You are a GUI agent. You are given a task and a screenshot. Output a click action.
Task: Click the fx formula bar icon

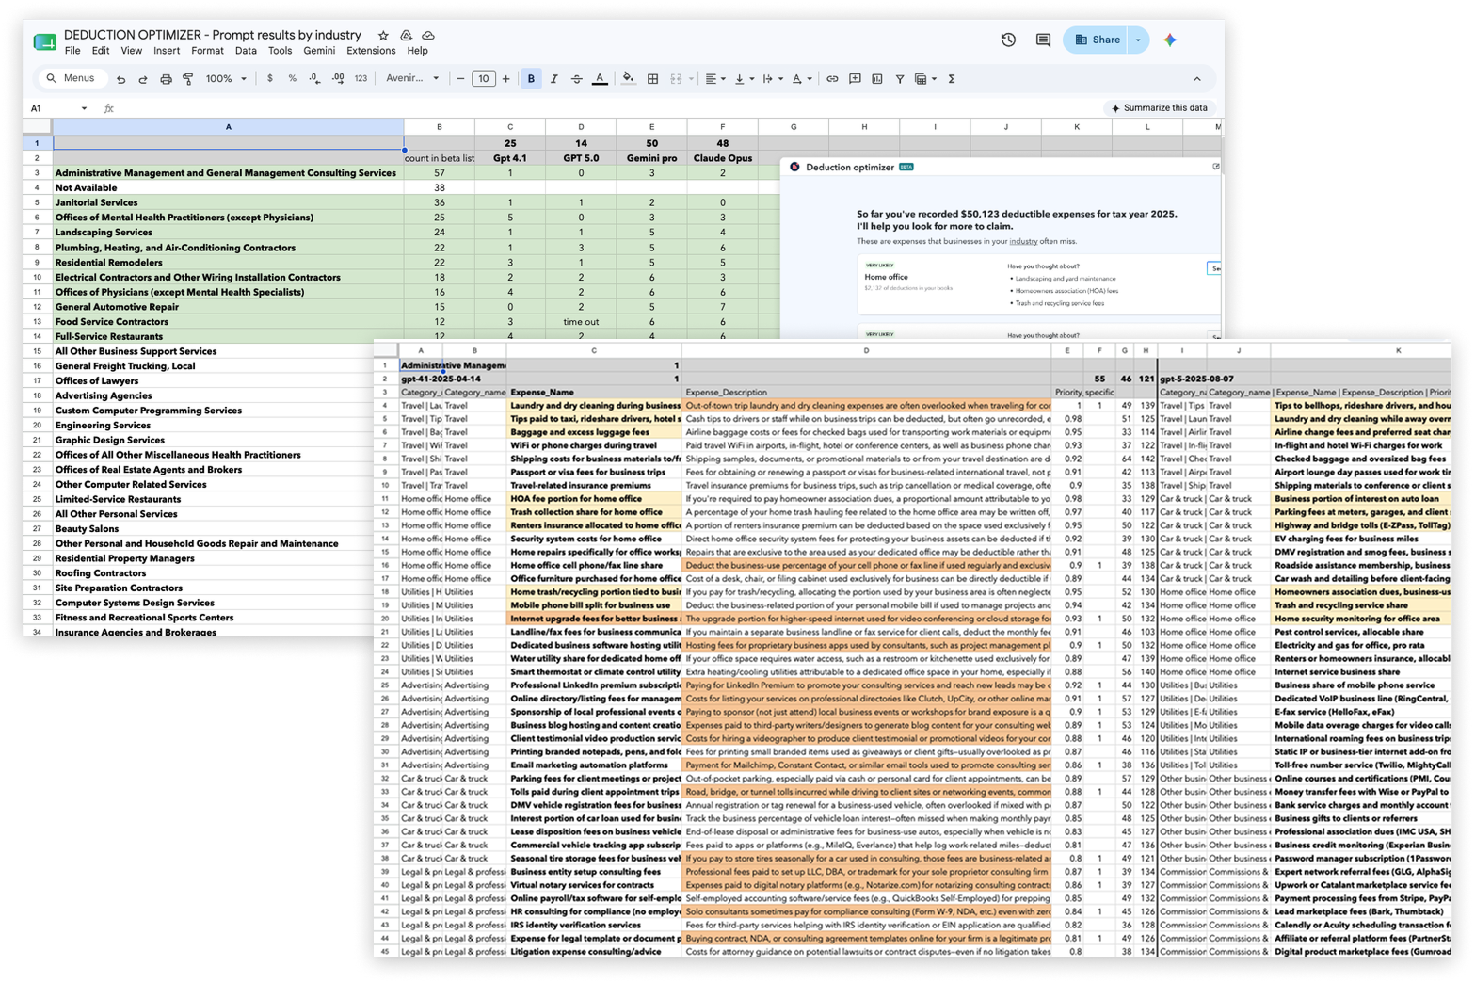pyautogui.click(x=108, y=108)
